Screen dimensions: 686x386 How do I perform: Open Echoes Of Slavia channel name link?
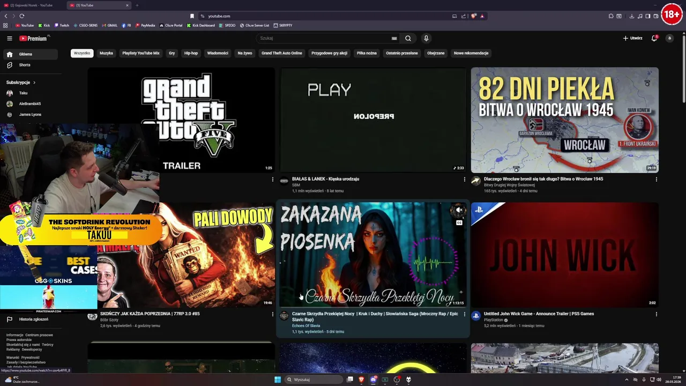(x=306, y=325)
